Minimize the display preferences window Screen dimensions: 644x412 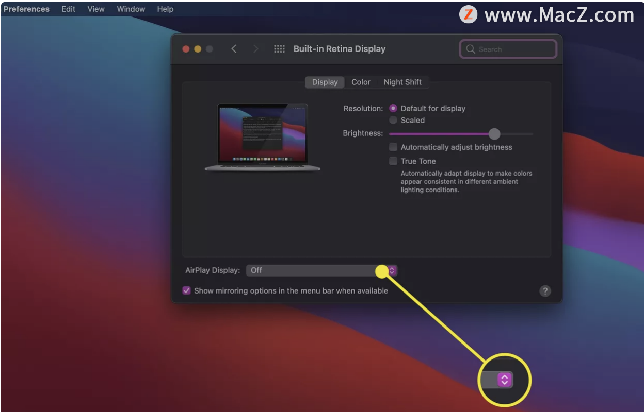[198, 49]
